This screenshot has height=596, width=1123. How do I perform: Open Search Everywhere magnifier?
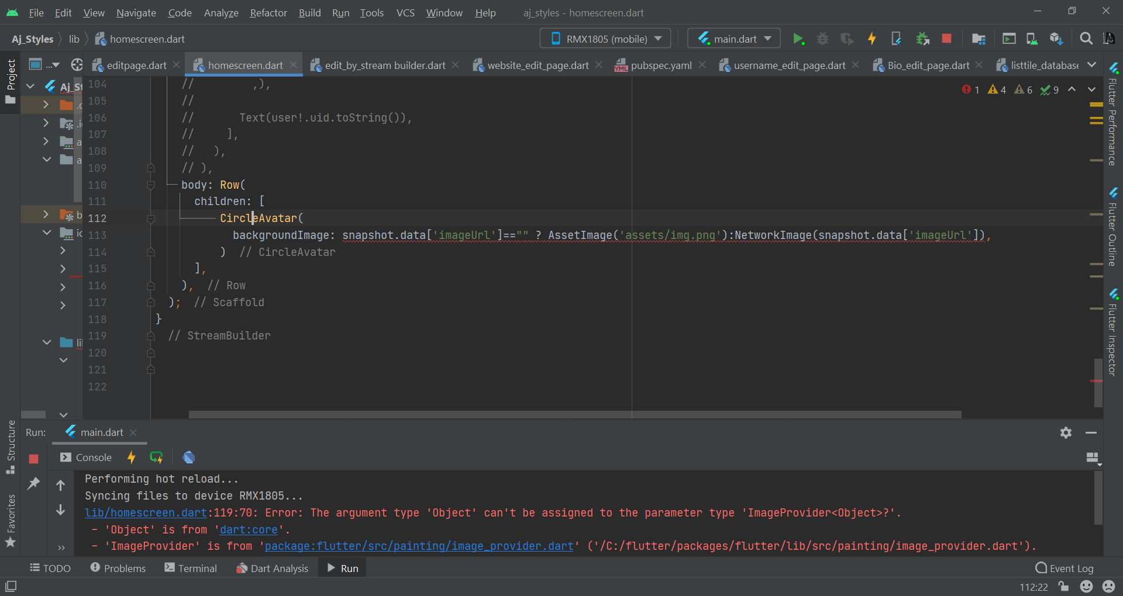point(1086,39)
